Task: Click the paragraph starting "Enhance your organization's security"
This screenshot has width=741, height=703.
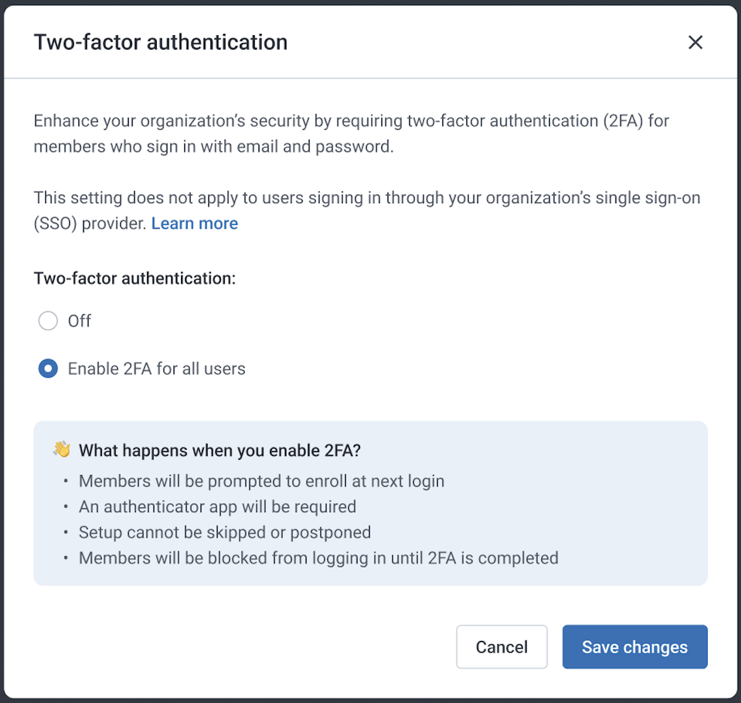Action: point(351,134)
